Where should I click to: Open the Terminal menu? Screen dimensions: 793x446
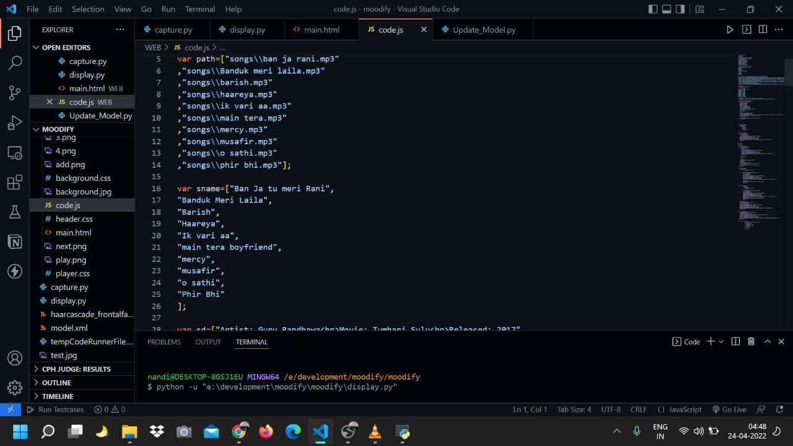coord(200,9)
